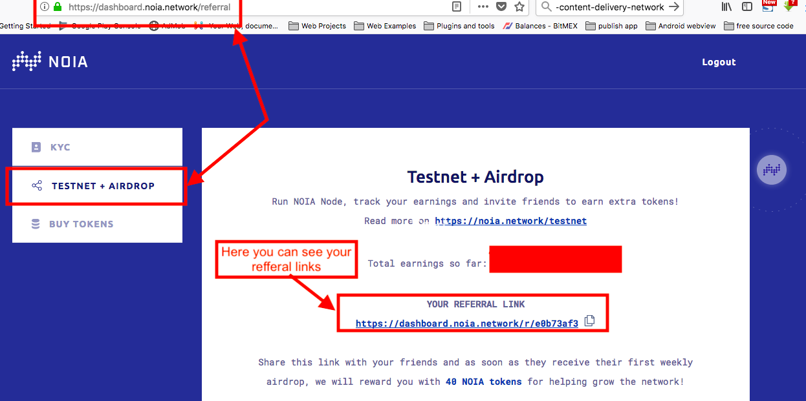Click the share icon beside Testnet + Airdrop
This screenshot has height=401, width=806.
click(37, 186)
